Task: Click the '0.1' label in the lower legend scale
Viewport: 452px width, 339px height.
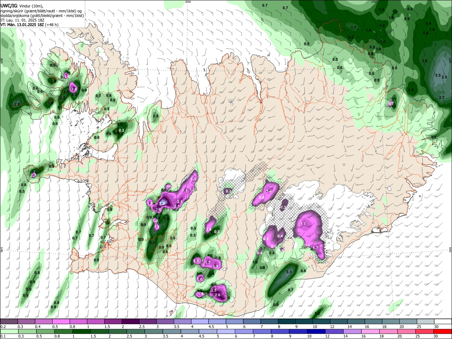Action: coord(3,337)
